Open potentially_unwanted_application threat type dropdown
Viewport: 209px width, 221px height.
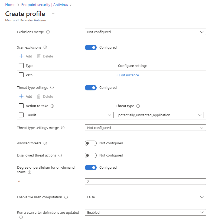point(160,115)
